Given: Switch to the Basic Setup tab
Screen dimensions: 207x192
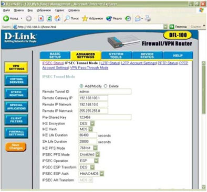Looking at the screenshot, I should tap(55, 55).
